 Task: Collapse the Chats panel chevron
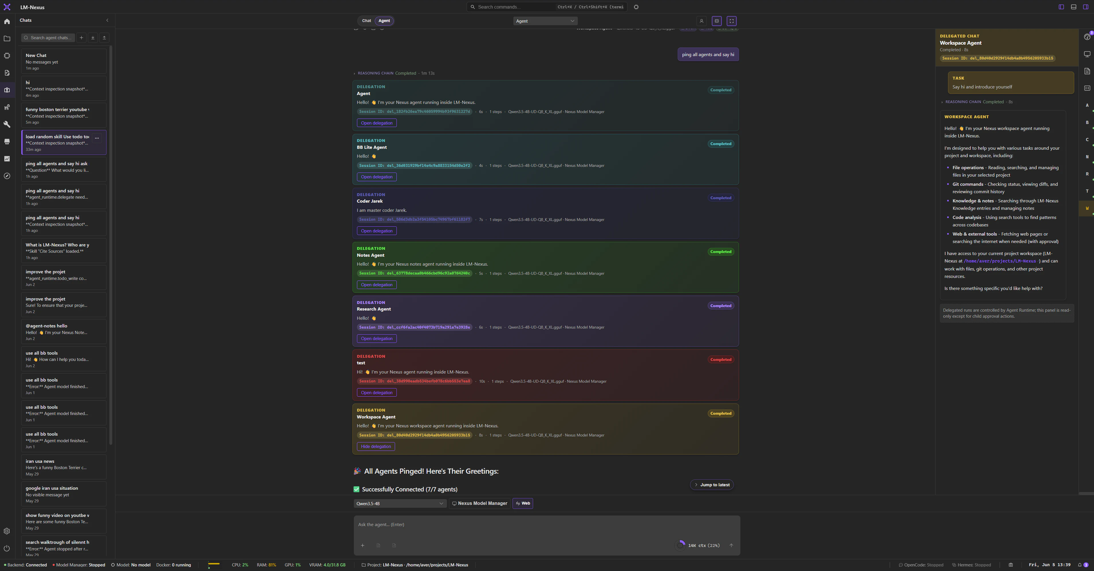[x=107, y=20]
